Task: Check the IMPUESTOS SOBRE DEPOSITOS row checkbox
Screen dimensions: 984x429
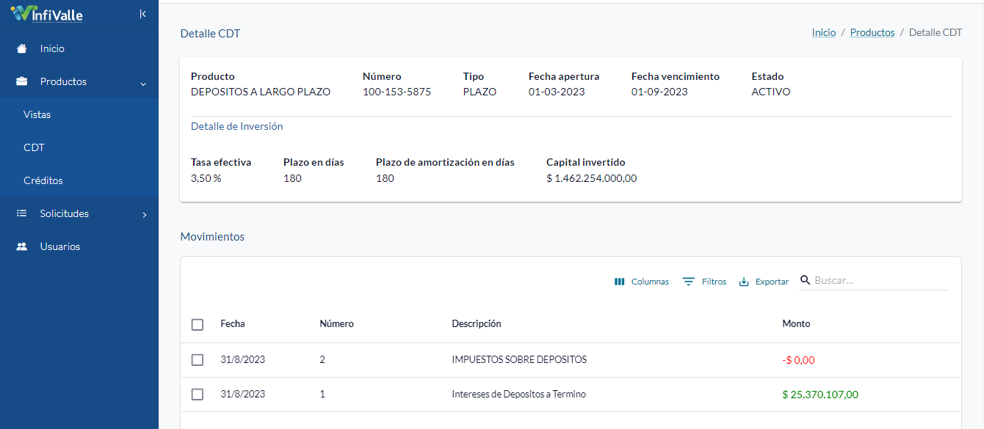Action: click(198, 360)
